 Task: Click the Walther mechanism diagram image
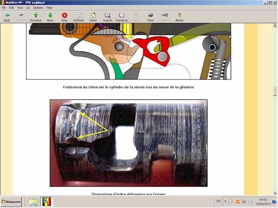pos(128,51)
